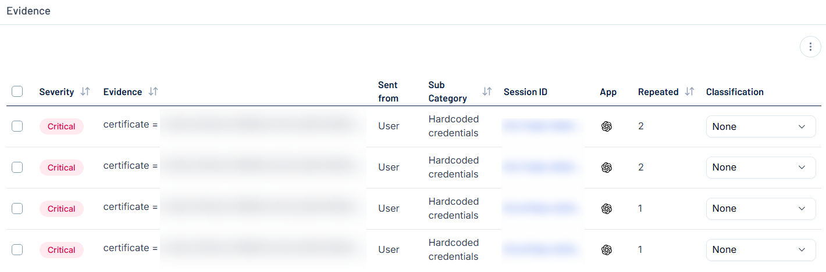Click the ChatGPT app icon in second row
The height and width of the screenshot is (272, 826).
tap(607, 167)
